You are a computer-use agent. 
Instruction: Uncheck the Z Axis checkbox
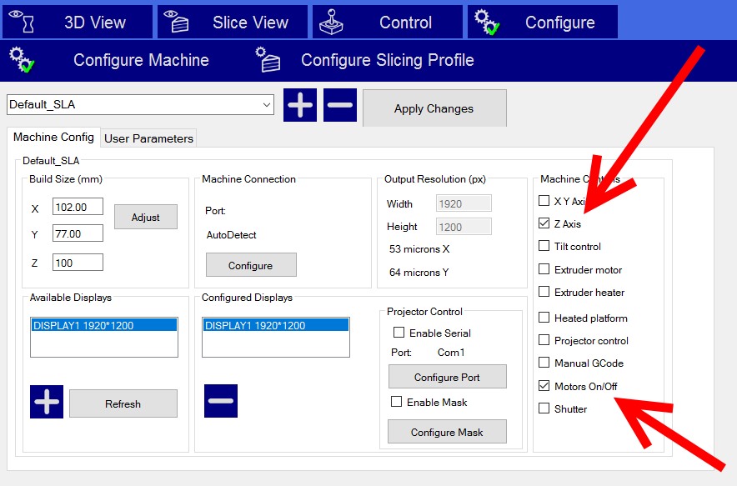pyautogui.click(x=544, y=223)
